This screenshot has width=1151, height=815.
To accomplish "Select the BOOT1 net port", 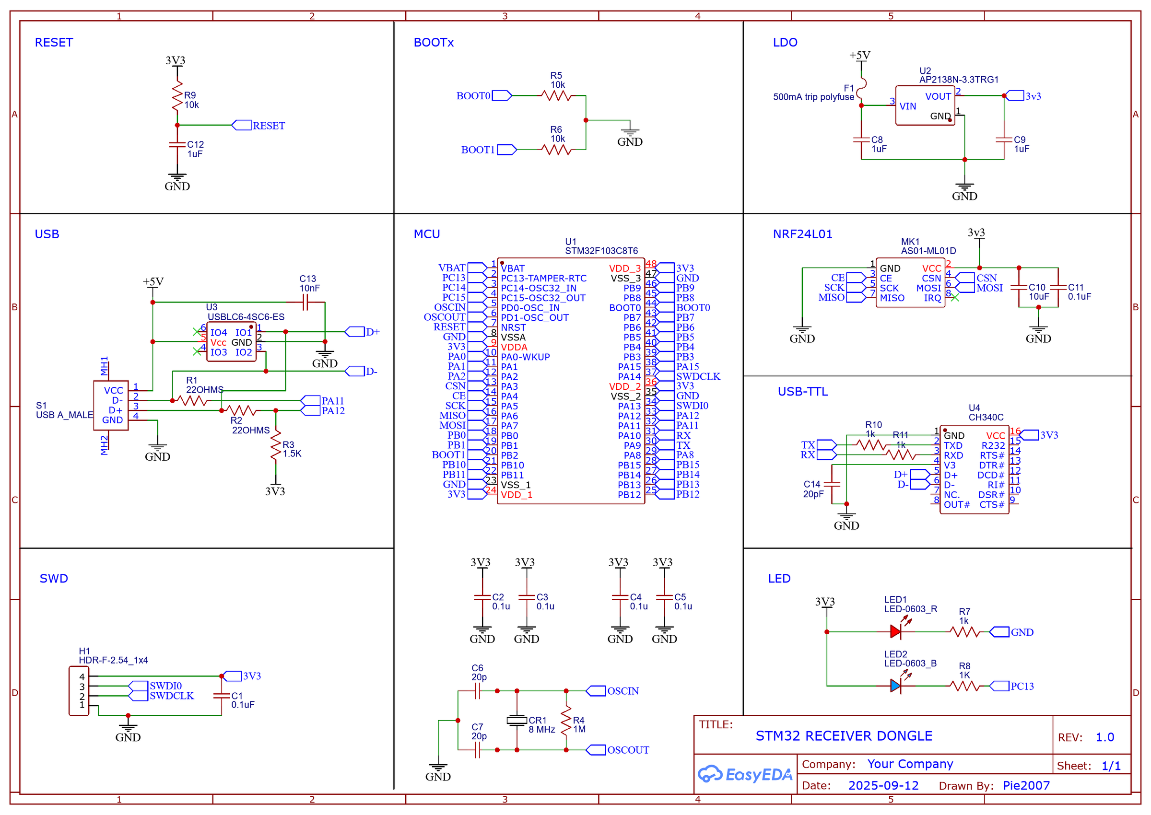I will tap(506, 150).
